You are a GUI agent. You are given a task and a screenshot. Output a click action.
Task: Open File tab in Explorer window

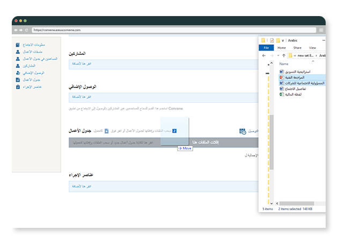(266, 48)
